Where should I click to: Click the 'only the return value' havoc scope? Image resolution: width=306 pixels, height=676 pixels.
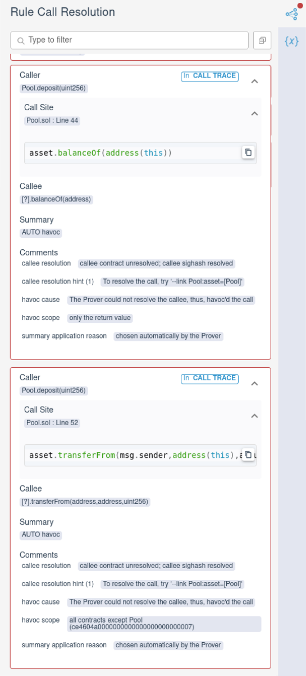pyautogui.click(x=100, y=318)
